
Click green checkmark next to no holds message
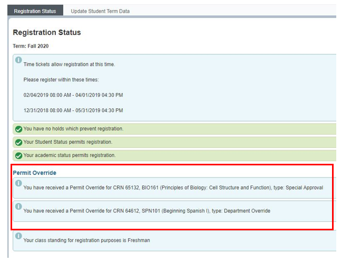pyautogui.click(x=18, y=129)
